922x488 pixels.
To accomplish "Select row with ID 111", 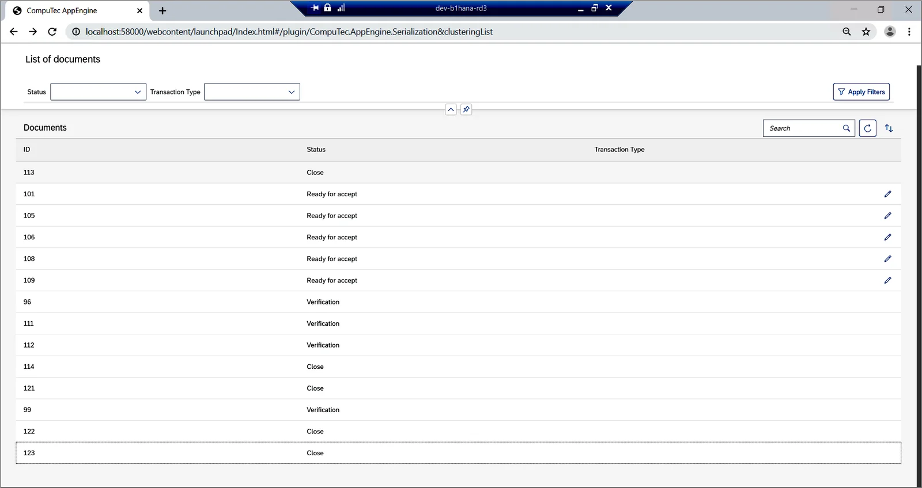I will 458,323.
